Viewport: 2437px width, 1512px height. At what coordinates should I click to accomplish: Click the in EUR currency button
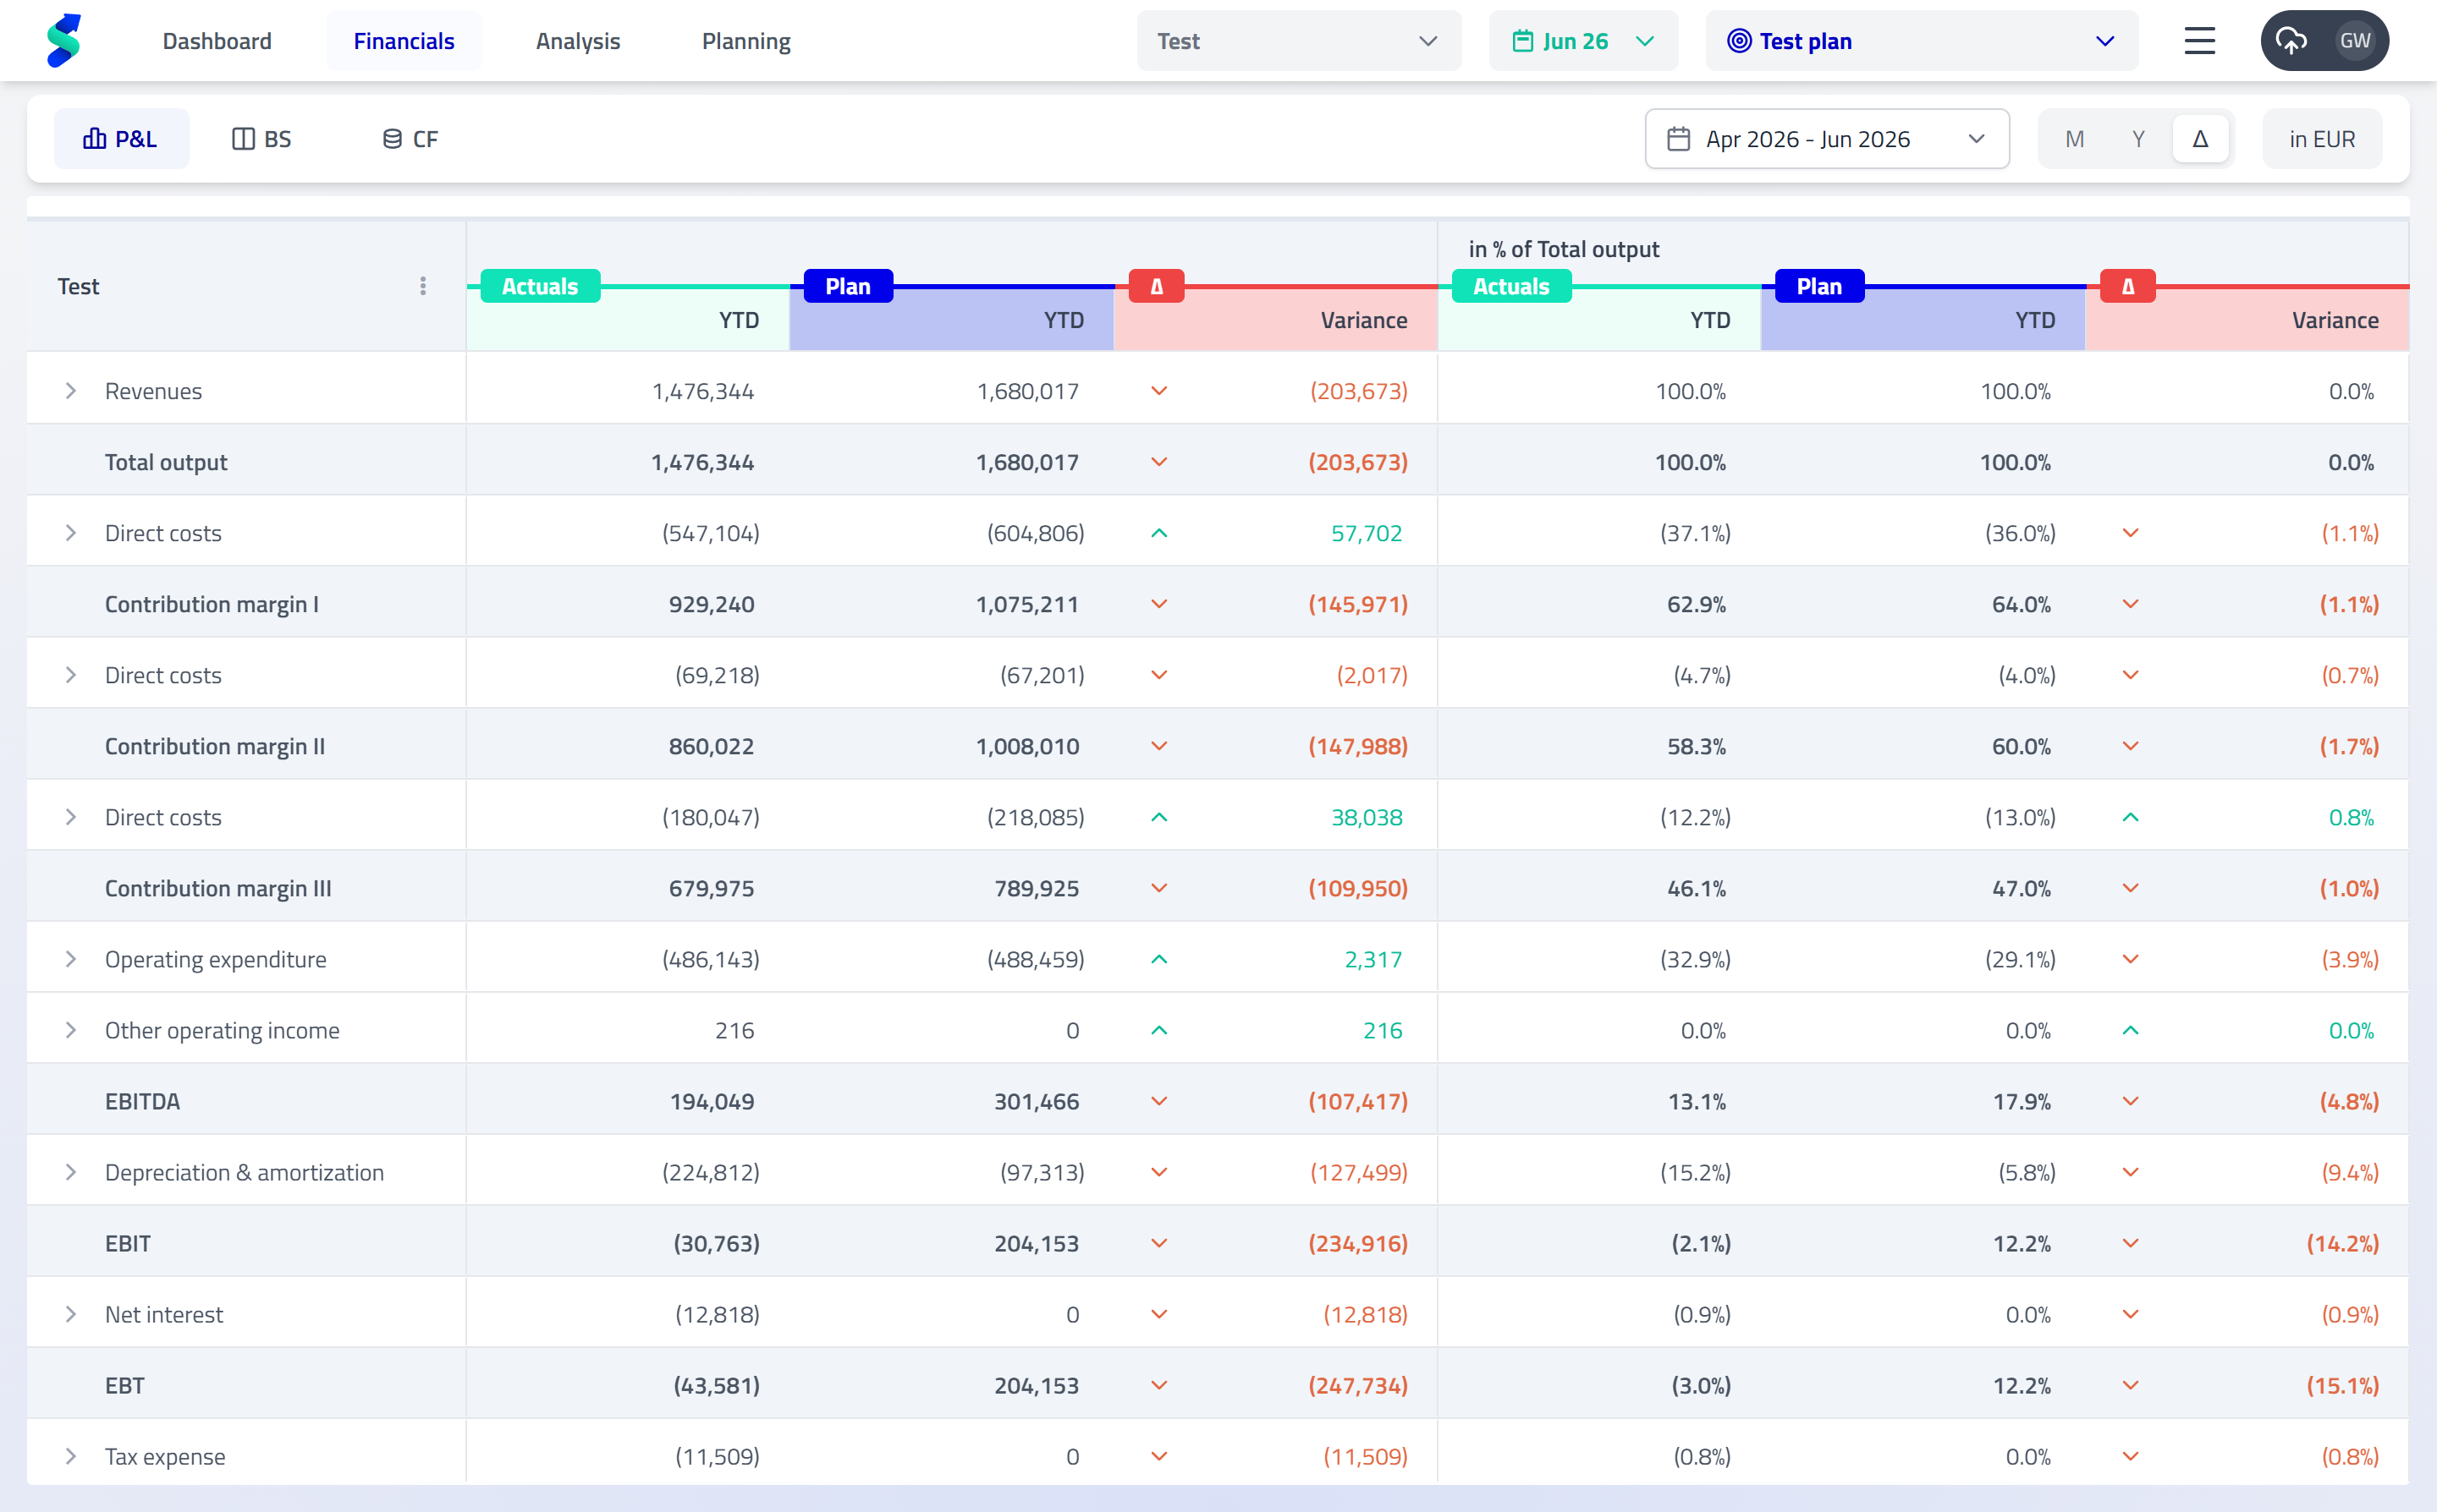click(2321, 139)
